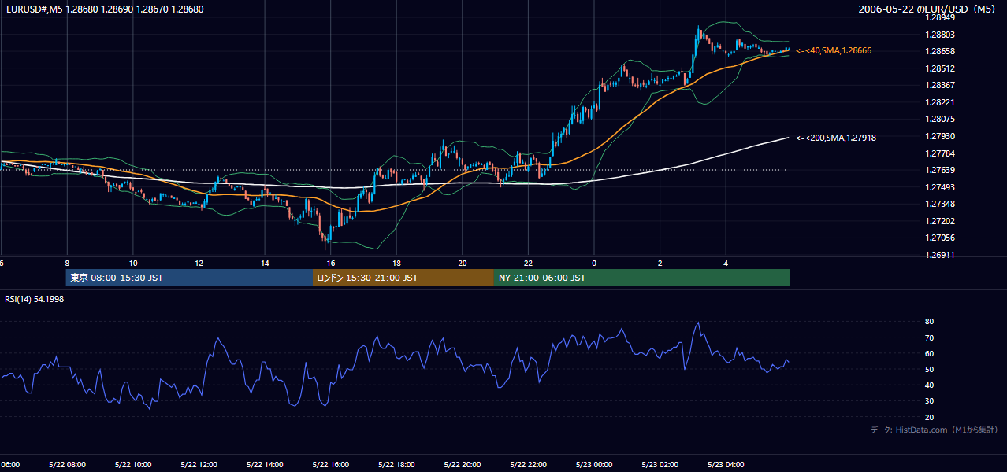This screenshot has height=472, width=1007.
Task: Click the bottom time label 5/22 22:00
Action: (x=528, y=464)
